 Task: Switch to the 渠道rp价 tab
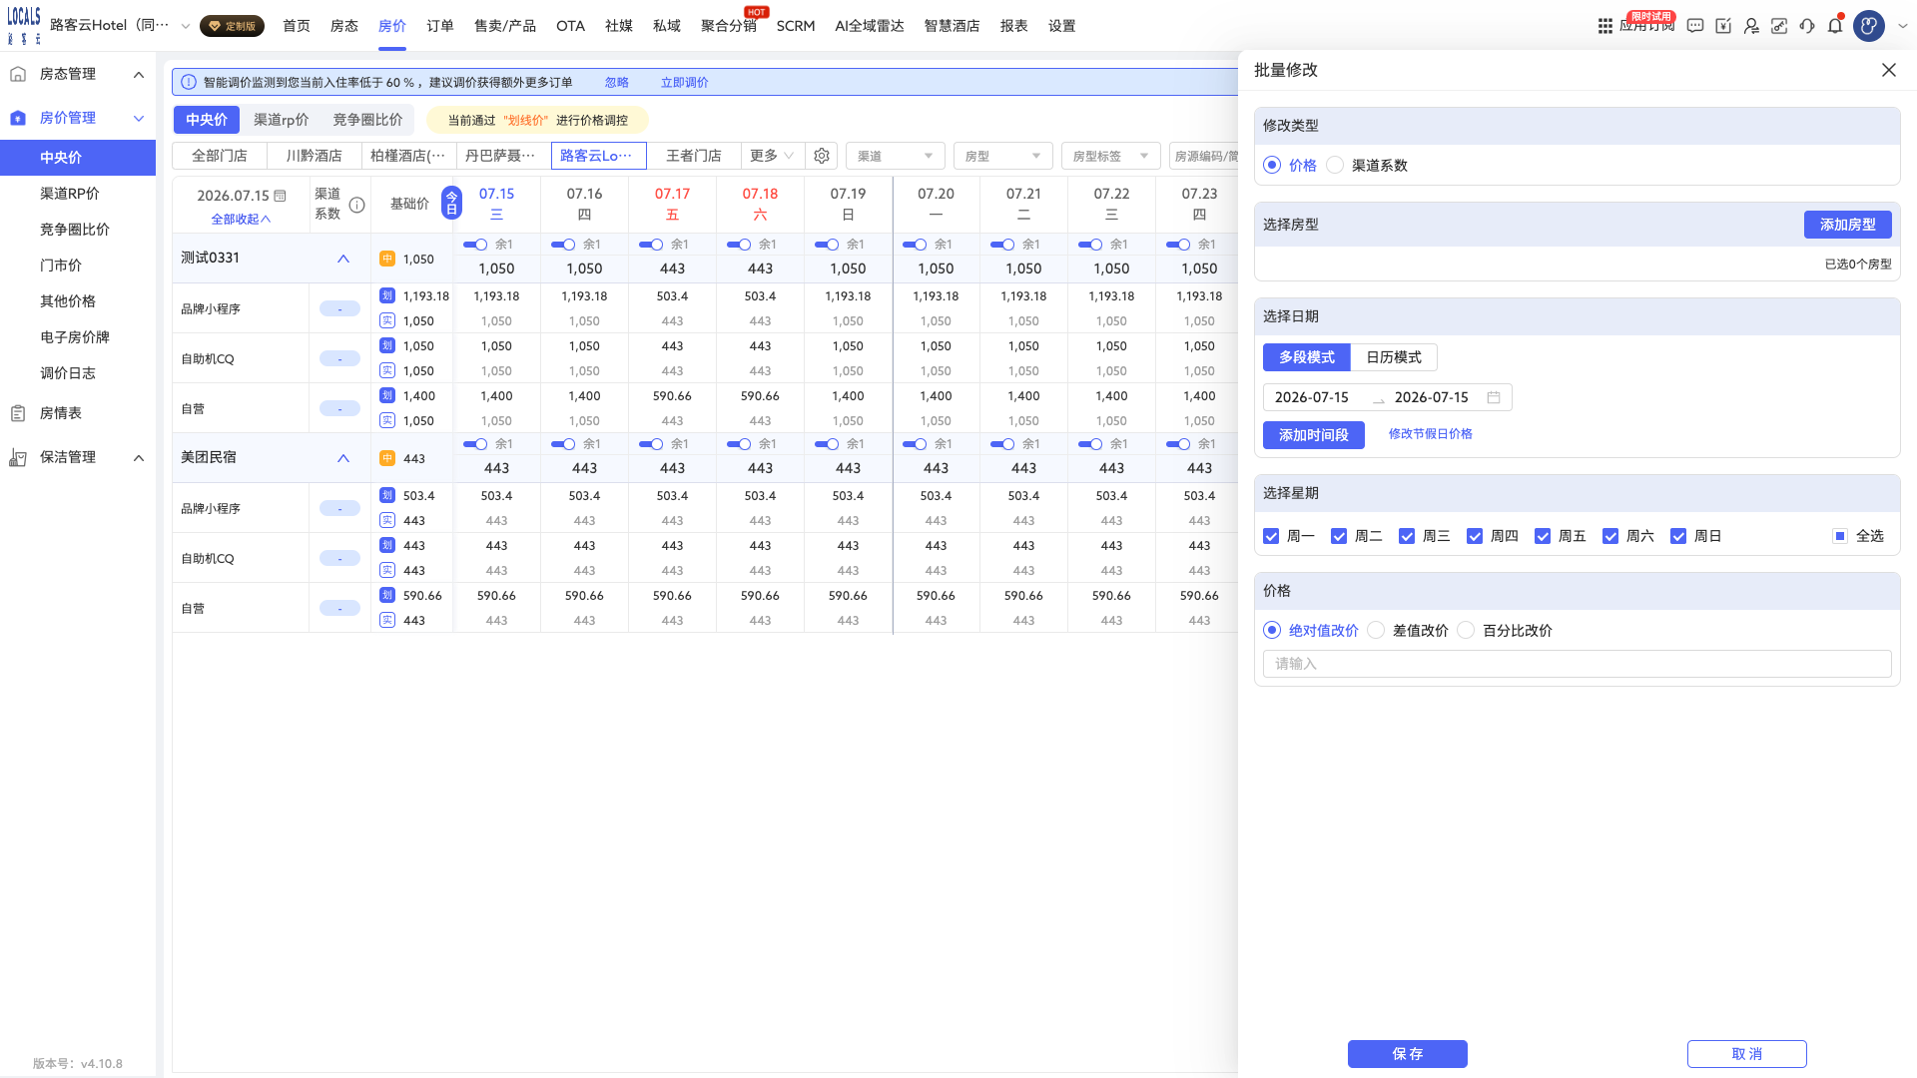pos(282,120)
